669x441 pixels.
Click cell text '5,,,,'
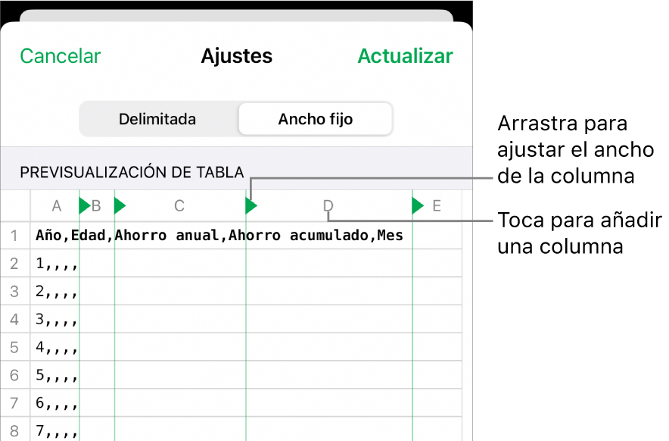(x=57, y=375)
